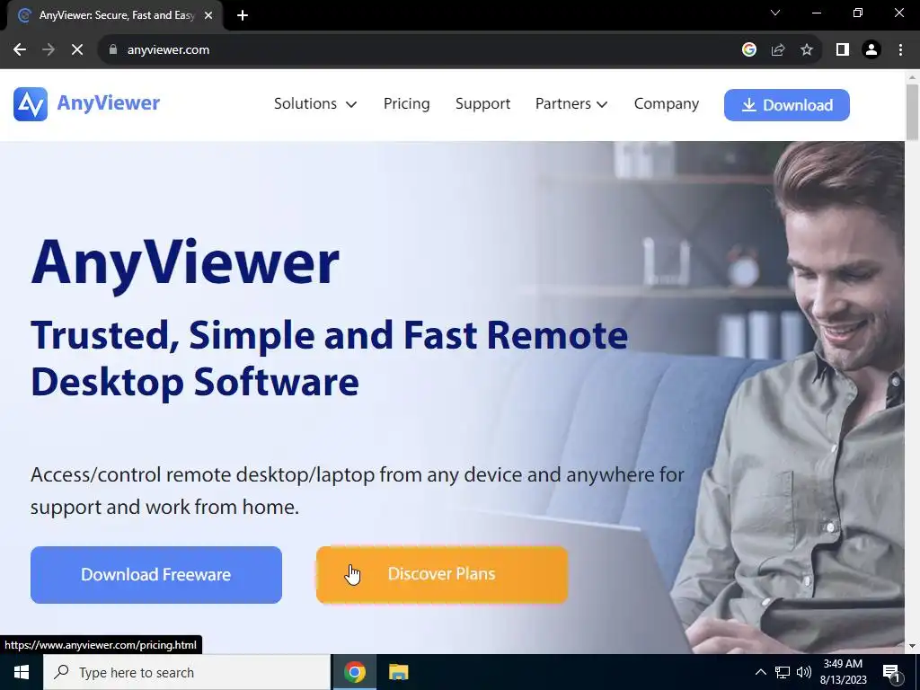Click the volume speaker icon in the tray

pos(804,672)
